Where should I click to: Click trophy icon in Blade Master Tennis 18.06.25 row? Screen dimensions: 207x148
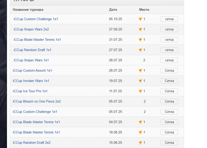pos(140,132)
